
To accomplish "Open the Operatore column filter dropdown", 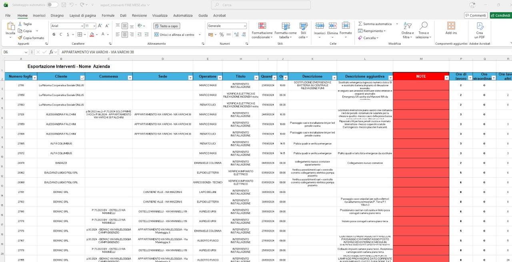I will coord(220,77).
